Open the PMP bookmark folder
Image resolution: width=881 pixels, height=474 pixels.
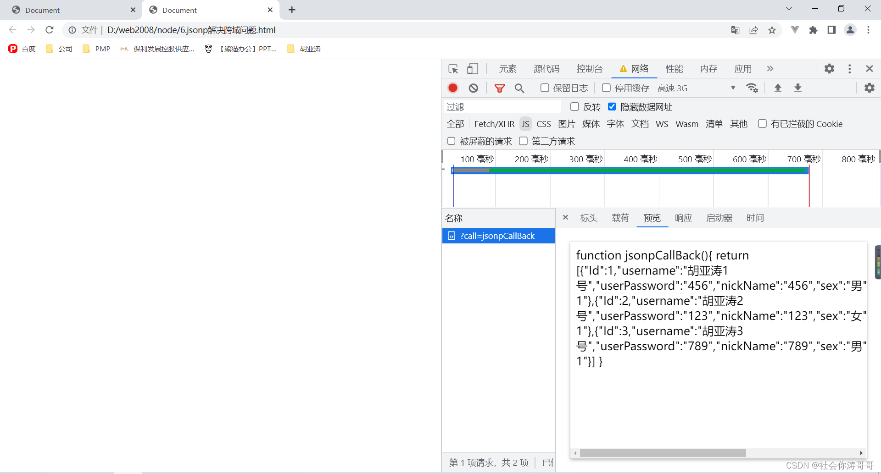pos(97,49)
